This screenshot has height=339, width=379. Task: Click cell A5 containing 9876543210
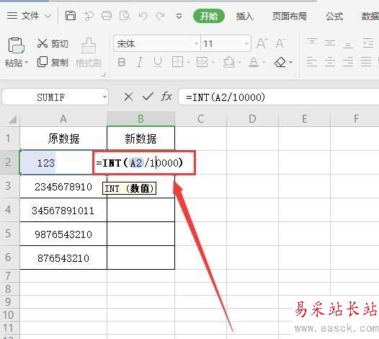63,234
